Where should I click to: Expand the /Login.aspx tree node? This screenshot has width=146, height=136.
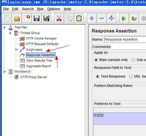[x=16, y=49]
